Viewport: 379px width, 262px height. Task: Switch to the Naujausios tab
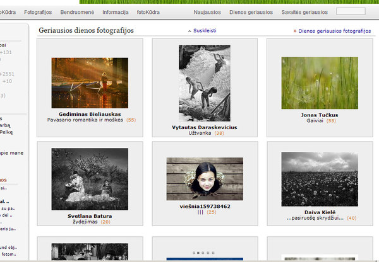click(x=207, y=12)
